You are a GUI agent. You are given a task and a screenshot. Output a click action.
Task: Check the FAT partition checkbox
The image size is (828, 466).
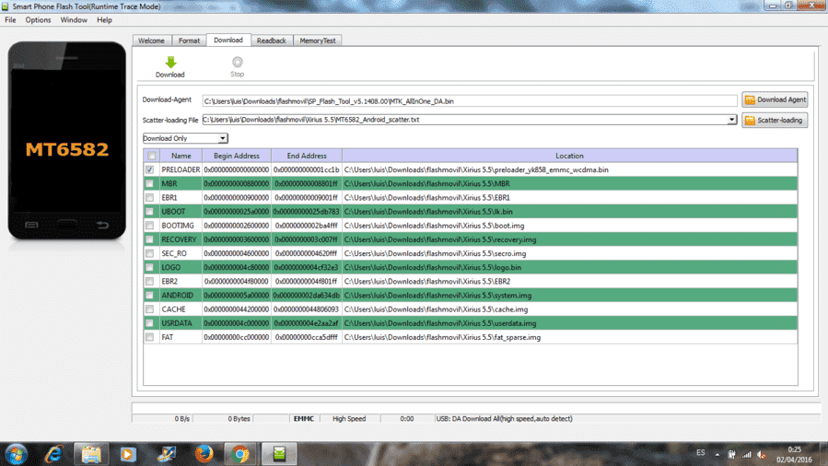150,337
